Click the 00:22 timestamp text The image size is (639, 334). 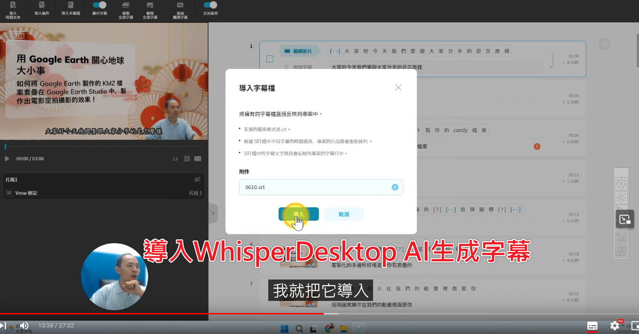pyautogui.click(x=573, y=293)
